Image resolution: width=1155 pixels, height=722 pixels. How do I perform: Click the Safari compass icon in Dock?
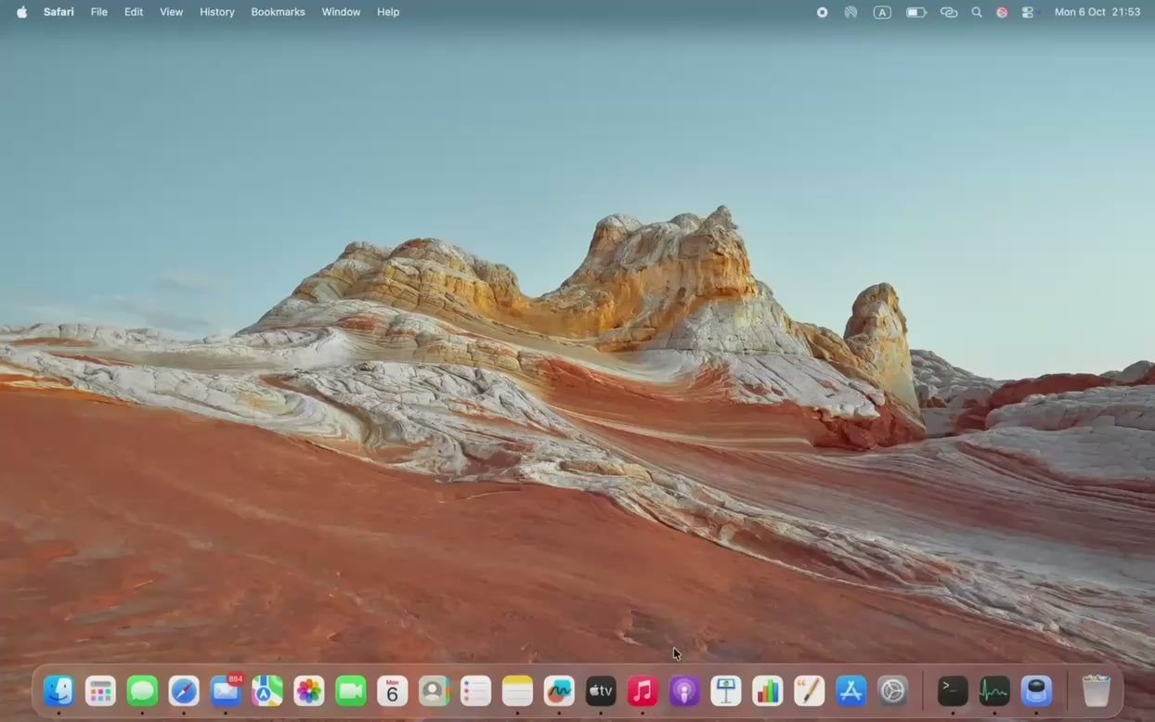tap(184, 691)
